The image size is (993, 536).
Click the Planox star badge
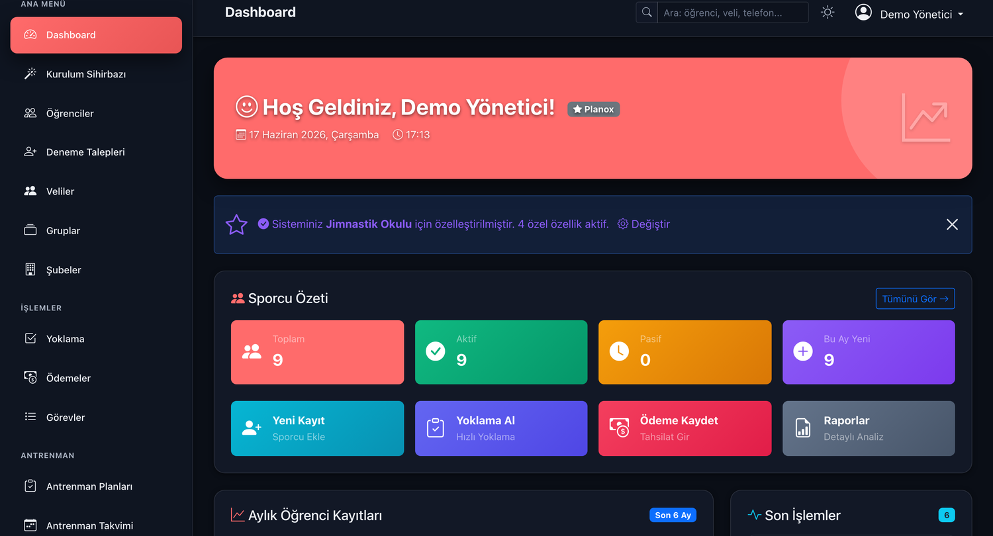click(x=593, y=109)
